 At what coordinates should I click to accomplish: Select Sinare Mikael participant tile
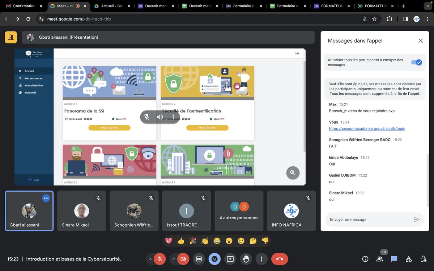82,211
